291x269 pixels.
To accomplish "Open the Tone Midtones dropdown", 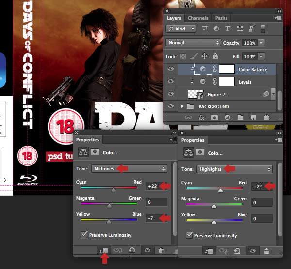I will (x=129, y=169).
